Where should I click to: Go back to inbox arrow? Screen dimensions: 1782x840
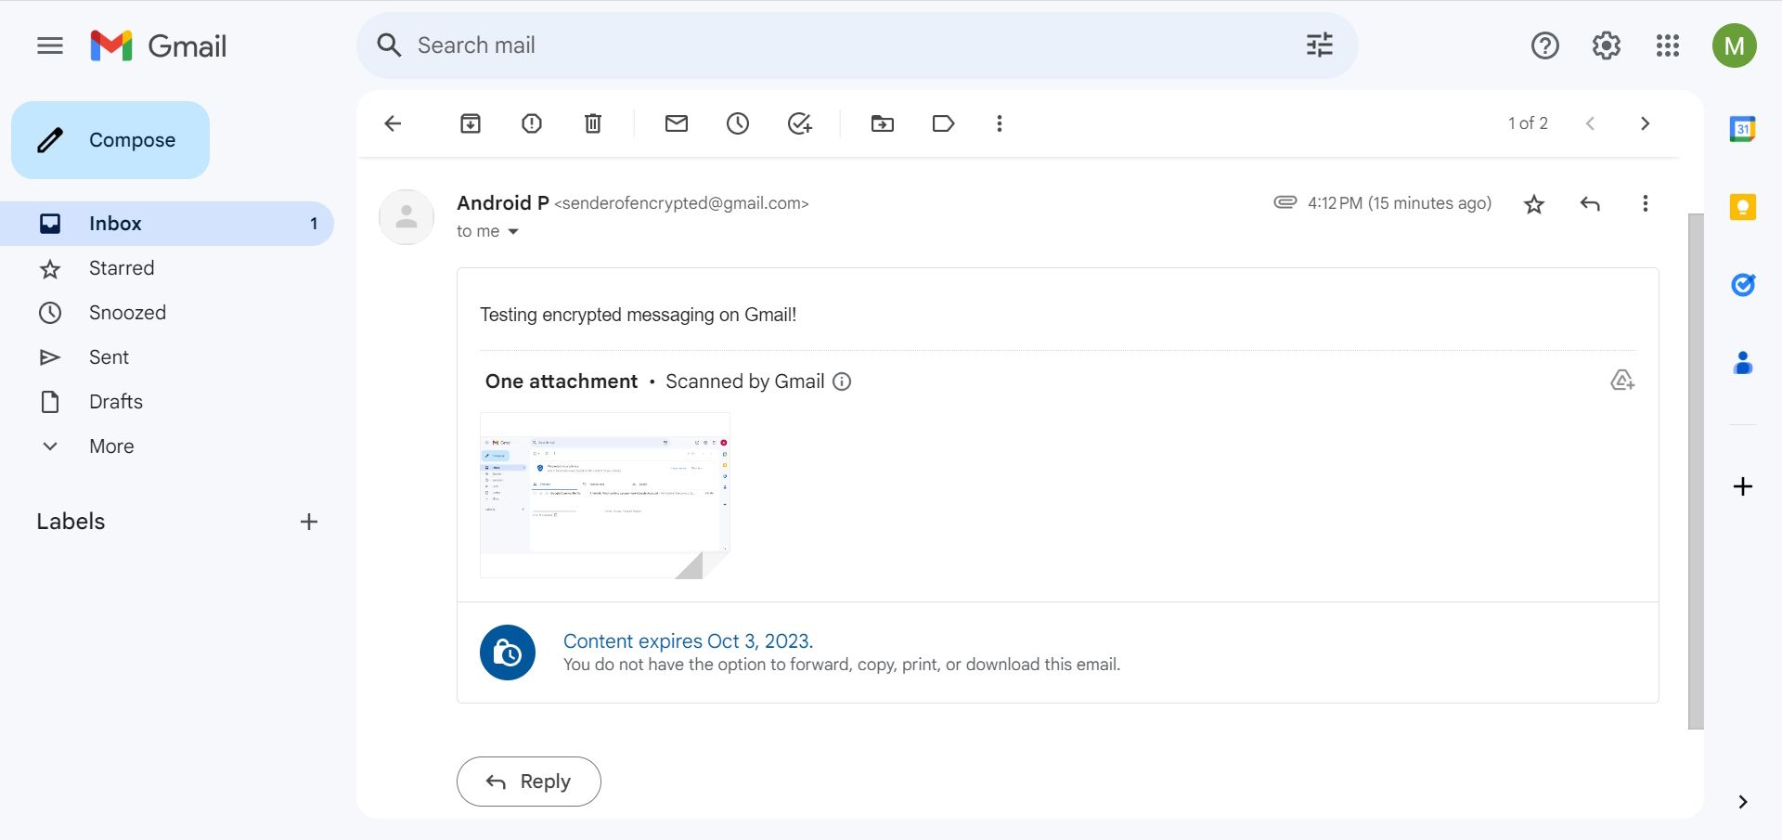pos(393,123)
